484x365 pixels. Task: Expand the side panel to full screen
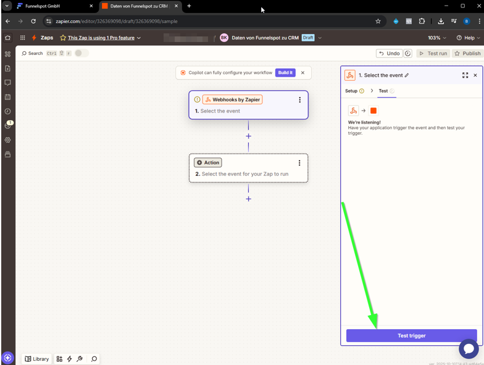click(x=465, y=75)
